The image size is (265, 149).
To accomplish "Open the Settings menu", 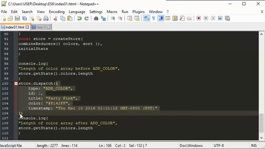I will coord(96,12).
